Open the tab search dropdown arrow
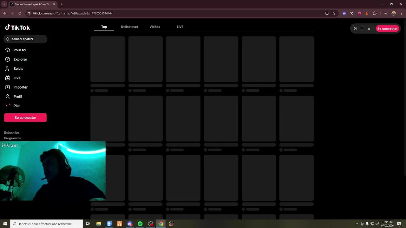This screenshot has width=406, height=228. tap(4, 4)
